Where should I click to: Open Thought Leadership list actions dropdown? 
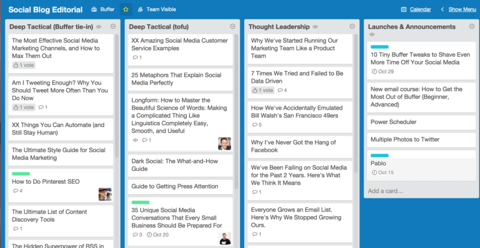352,26
